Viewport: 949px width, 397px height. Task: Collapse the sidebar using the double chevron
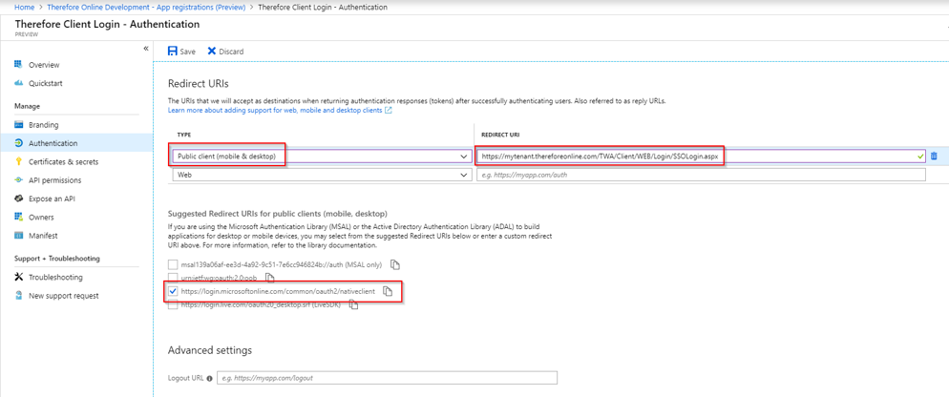tap(146, 49)
